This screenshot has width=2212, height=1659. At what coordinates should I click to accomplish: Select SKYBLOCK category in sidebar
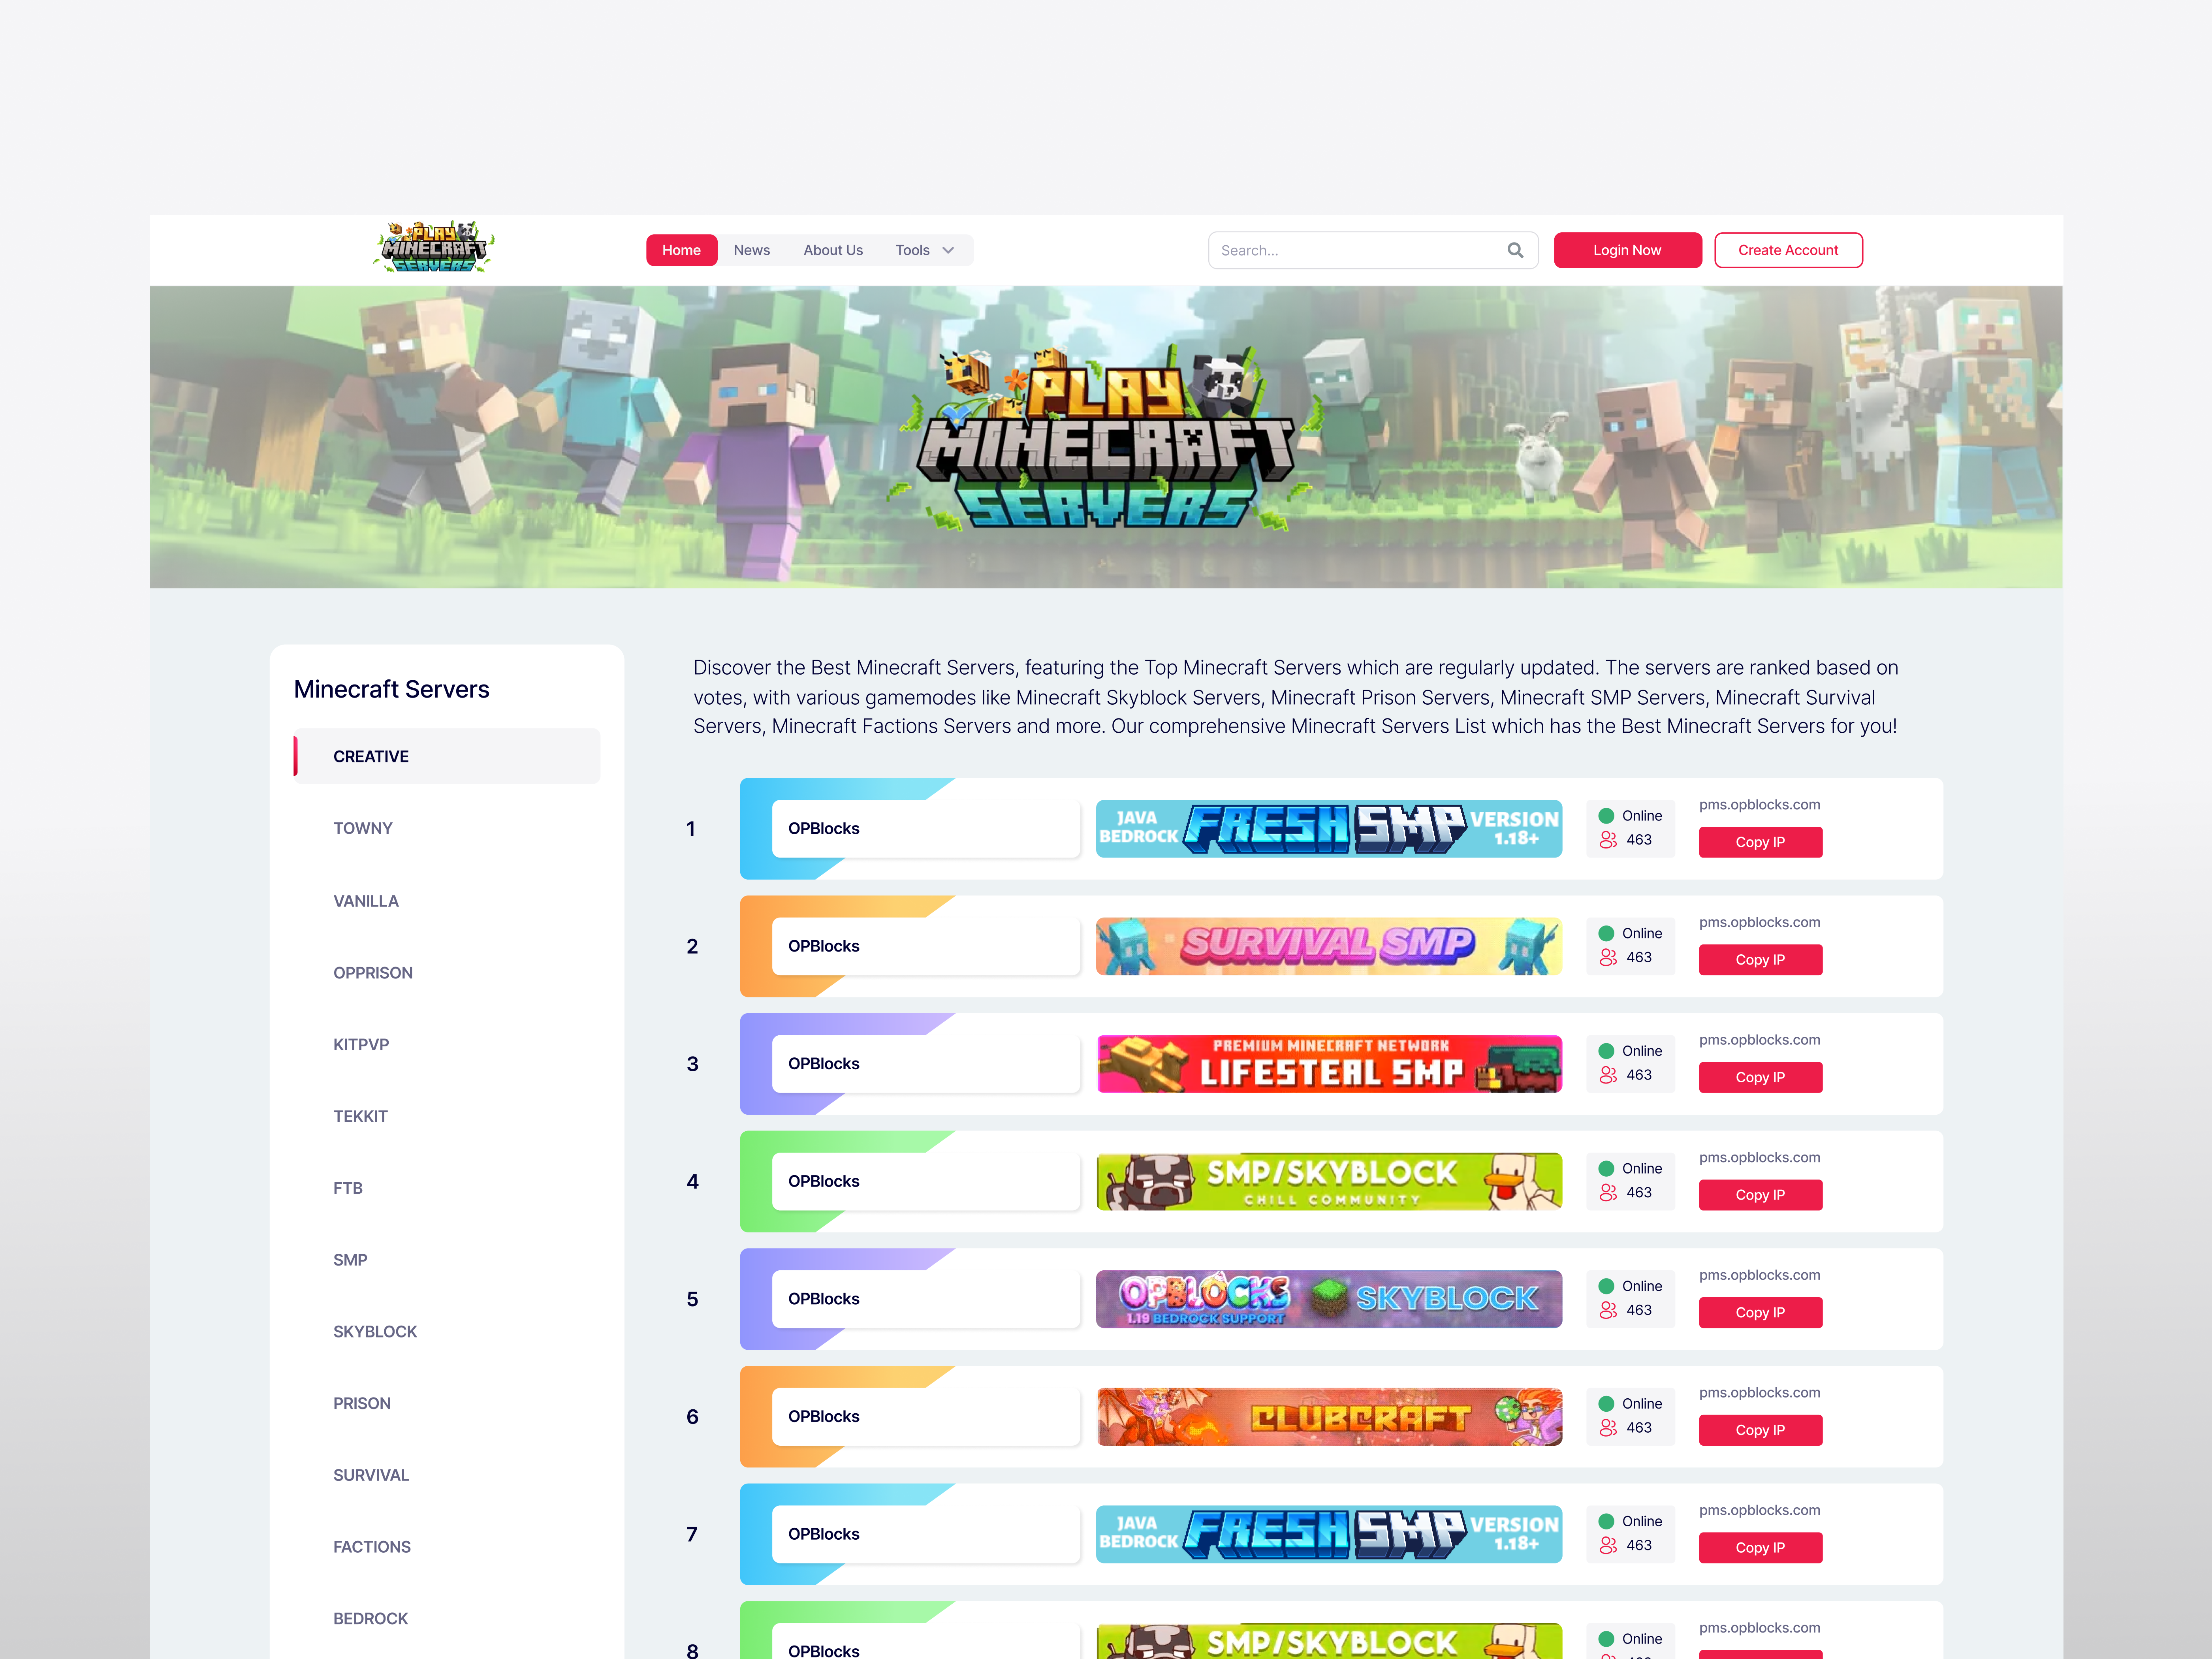(375, 1331)
